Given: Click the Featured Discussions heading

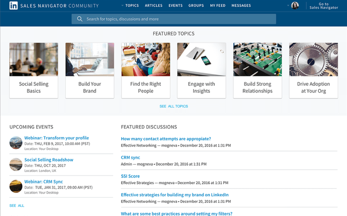Looking at the screenshot, I should [149, 127].
